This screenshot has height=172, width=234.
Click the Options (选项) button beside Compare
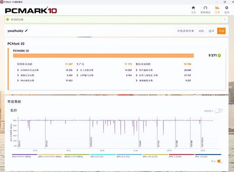coord(211,31)
